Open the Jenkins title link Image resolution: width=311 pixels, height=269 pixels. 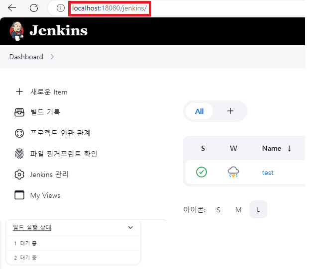tap(58, 30)
